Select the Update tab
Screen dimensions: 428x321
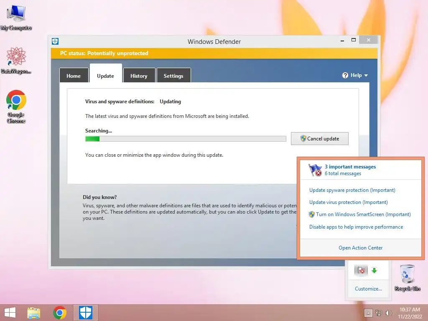(x=106, y=74)
